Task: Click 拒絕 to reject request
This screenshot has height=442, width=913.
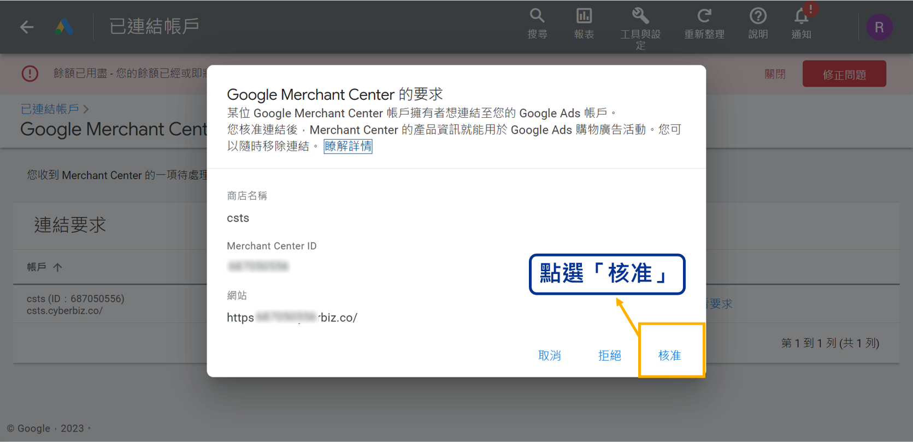Action: 610,356
